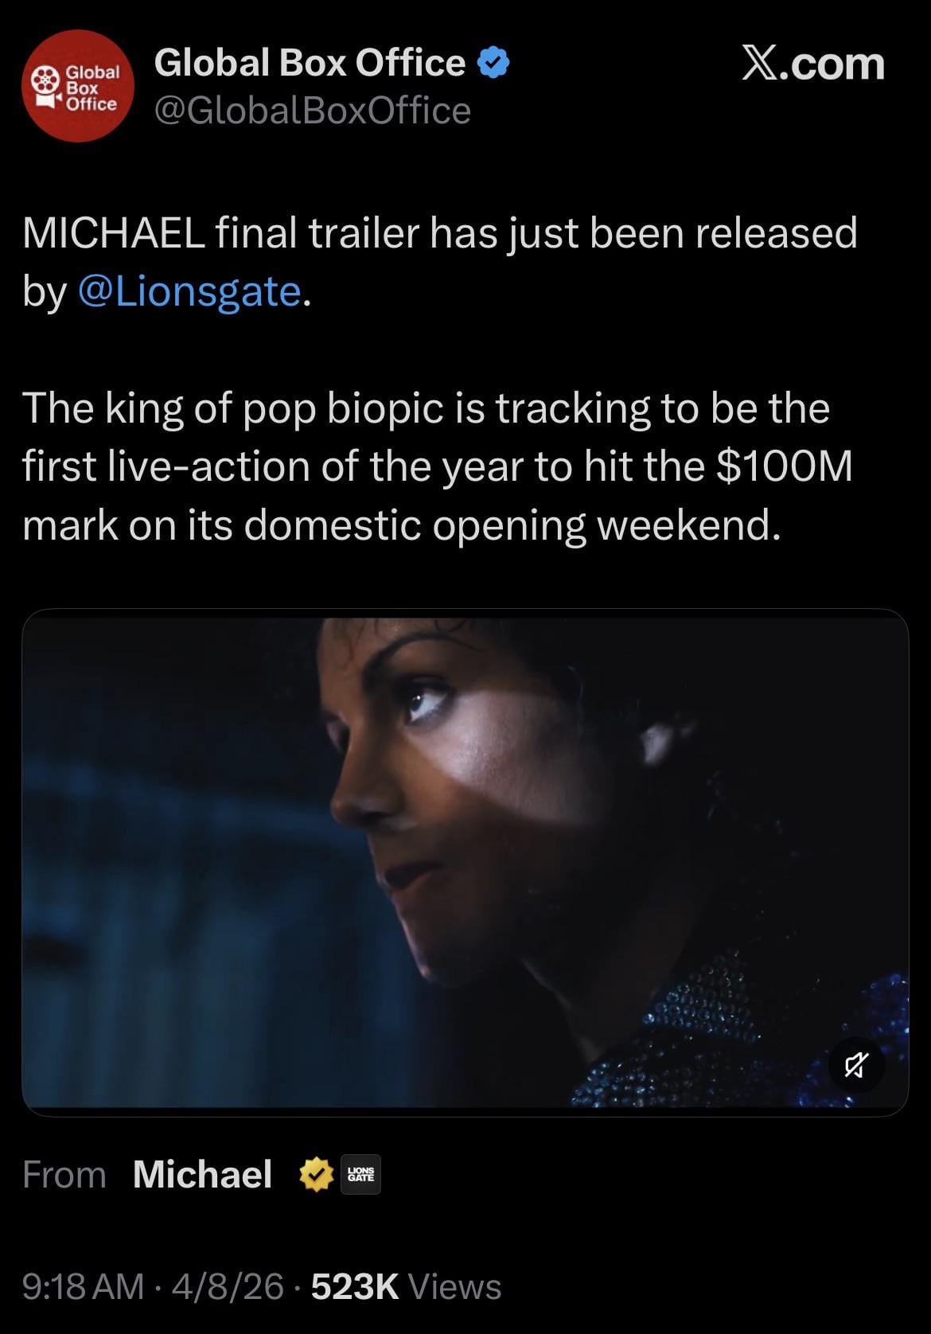Click the 4/8/26 post date
This screenshot has width=931, height=1334.
228,1286
